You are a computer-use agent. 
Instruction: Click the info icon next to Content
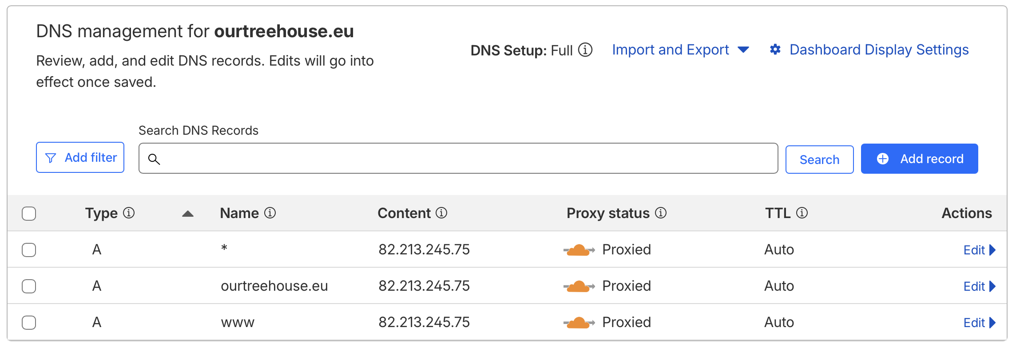(x=441, y=213)
